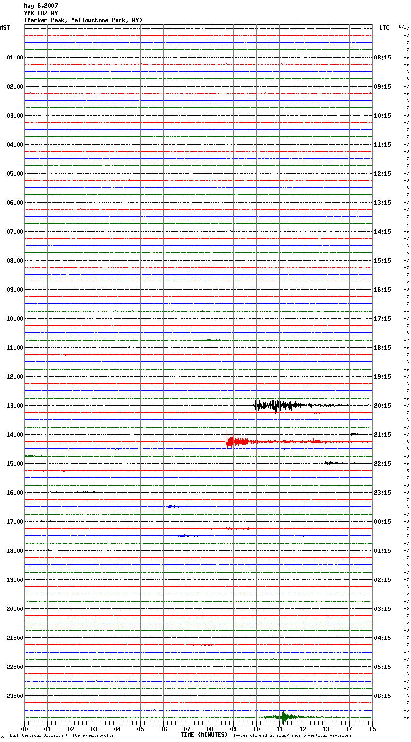This screenshot has height=742, width=411.
Task: Click the 'May 6,2007' date heading
Action: (x=41, y=6)
